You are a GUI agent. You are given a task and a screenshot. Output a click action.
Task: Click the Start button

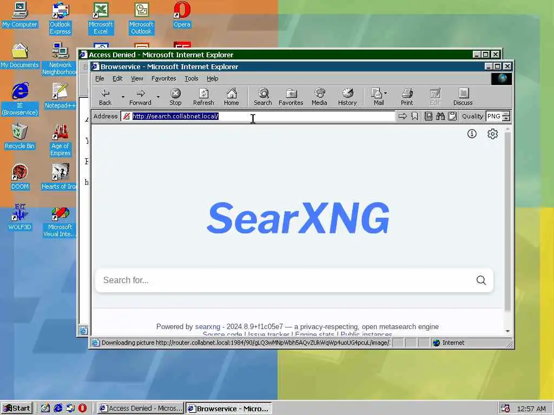[17, 409]
